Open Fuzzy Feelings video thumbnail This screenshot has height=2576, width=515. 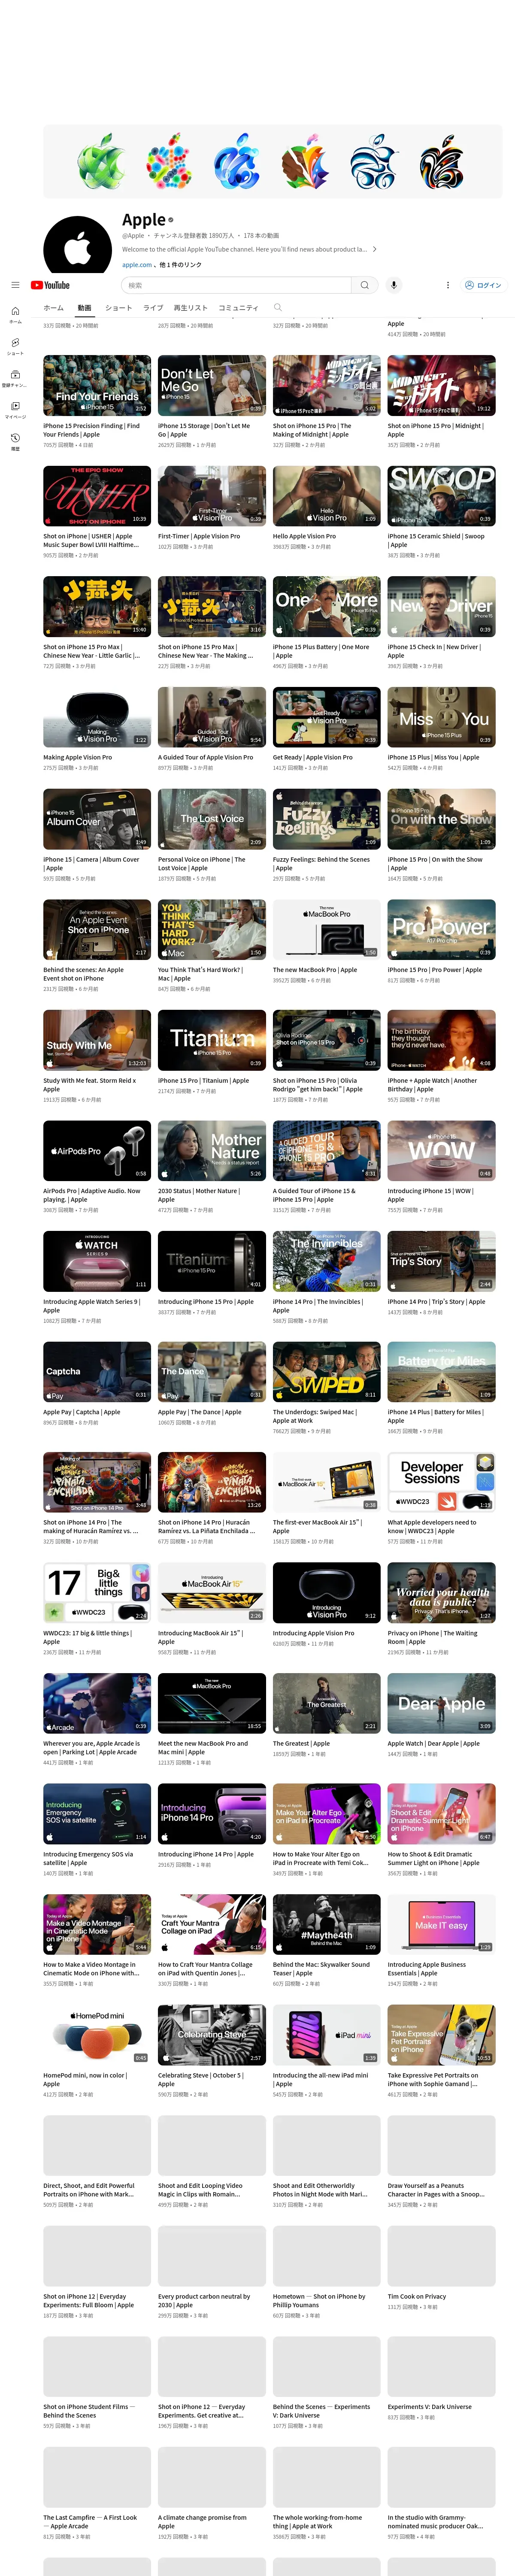coord(327,819)
